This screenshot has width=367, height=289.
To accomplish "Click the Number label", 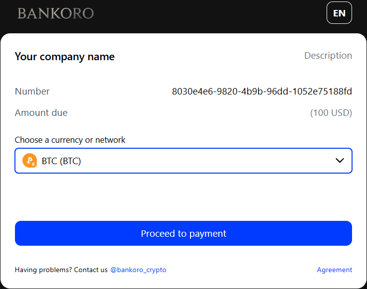I will tap(32, 92).
